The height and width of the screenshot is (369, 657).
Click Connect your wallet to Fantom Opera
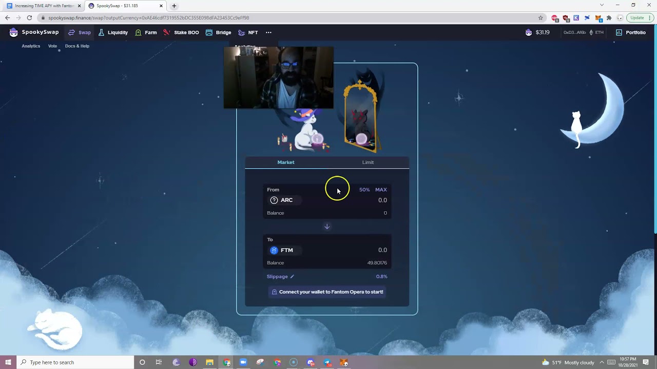(x=327, y=292)
